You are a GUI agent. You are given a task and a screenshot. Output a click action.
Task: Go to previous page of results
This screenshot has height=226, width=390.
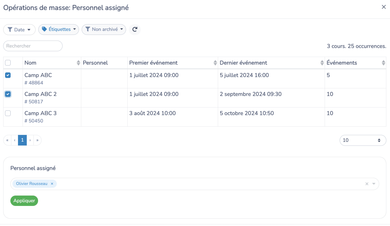(15, 140)
